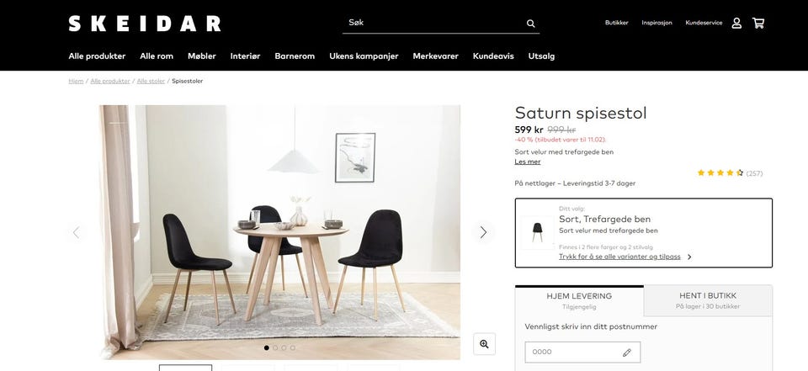Select the HJEM LEVERING tab

579,300
